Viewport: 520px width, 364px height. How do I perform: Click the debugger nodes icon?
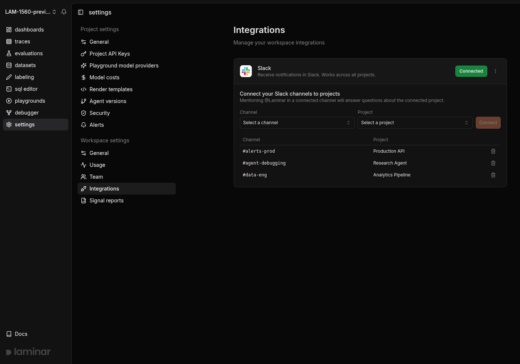point(9,113)
